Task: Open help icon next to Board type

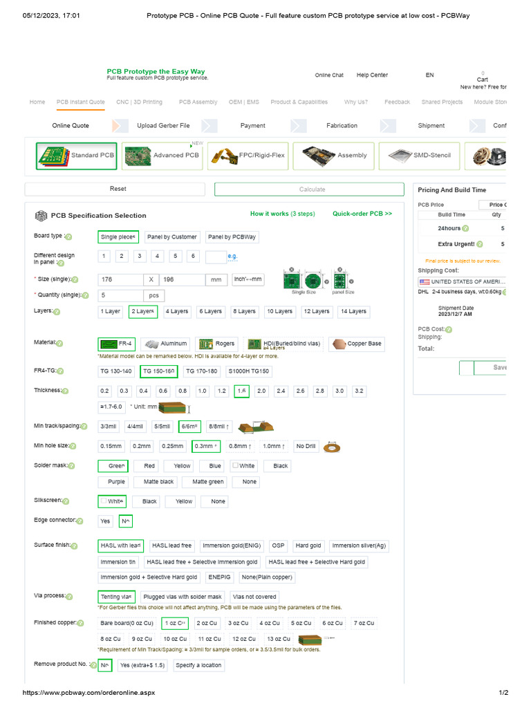Action: point(68,236)
